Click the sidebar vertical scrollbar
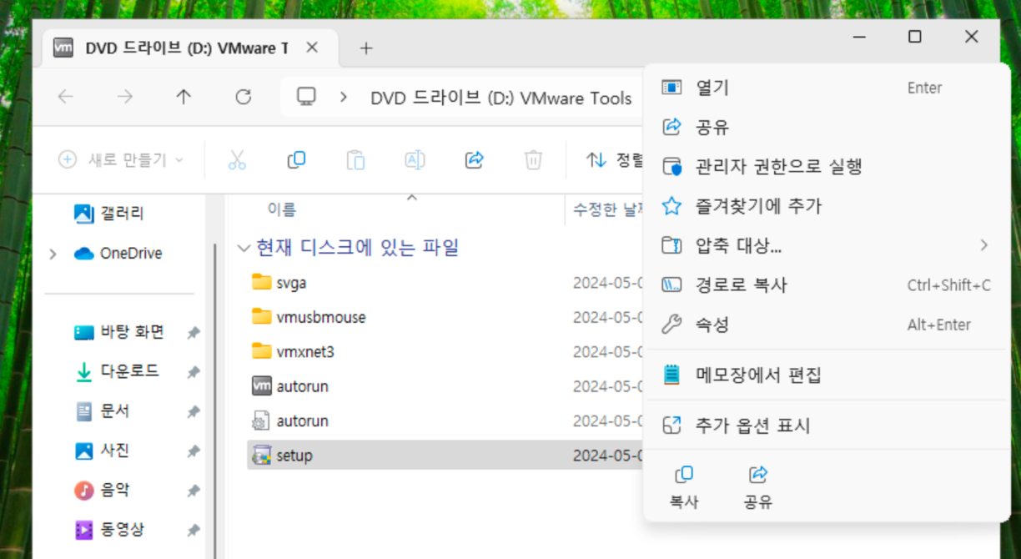Image resolution: width=1021 pixels, height=559 pixels. tap(215, 400)
